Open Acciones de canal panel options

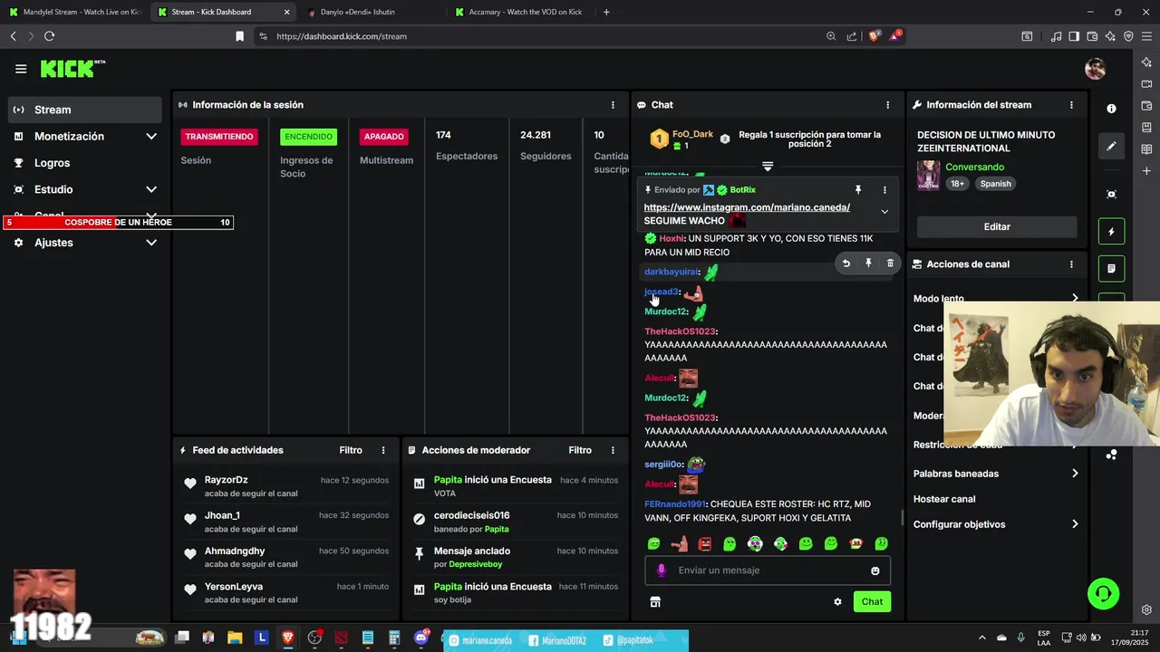[1071, 264]
